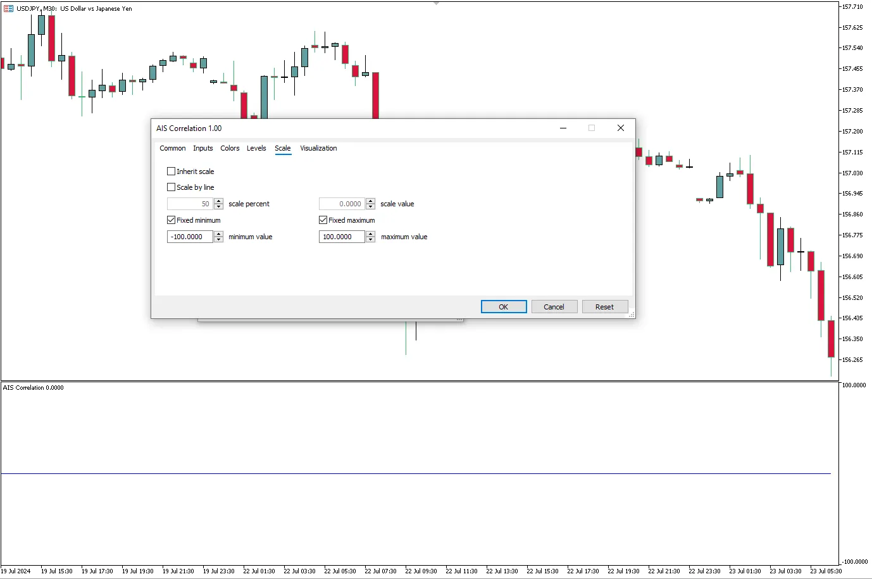872x579 pixels.
Task: Confirm the dialog with the OK button
Action: point(504,307)
